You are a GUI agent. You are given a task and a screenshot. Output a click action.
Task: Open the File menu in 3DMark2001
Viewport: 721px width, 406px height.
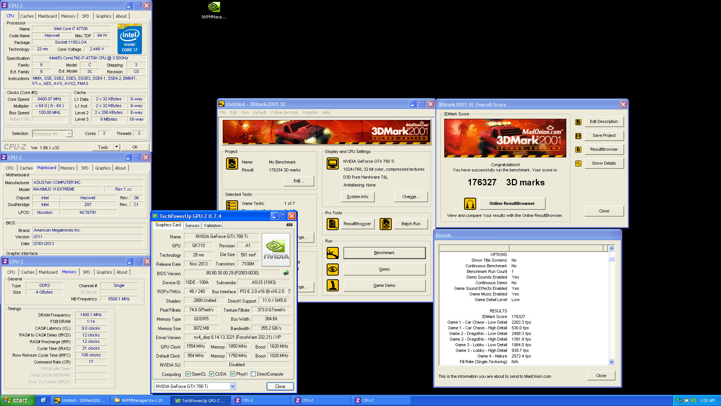point(223,112)
